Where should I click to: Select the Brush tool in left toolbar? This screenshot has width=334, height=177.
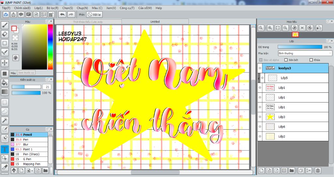[x=5, y=25]
